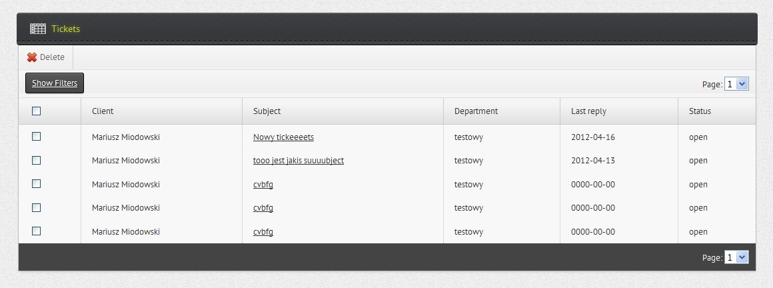This screenshot has height=288, width=773.
Task: Toggle the select-all checkbox in header
Action: click(37, 111)
